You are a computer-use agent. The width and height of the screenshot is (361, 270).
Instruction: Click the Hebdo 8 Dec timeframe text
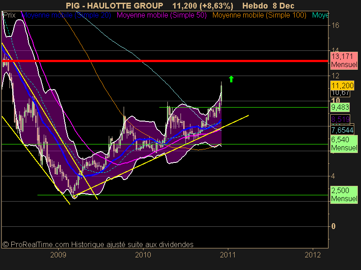268,5
